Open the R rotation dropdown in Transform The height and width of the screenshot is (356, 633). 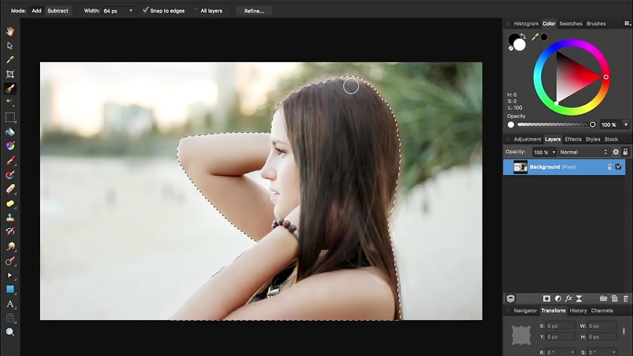click(573, 352)
